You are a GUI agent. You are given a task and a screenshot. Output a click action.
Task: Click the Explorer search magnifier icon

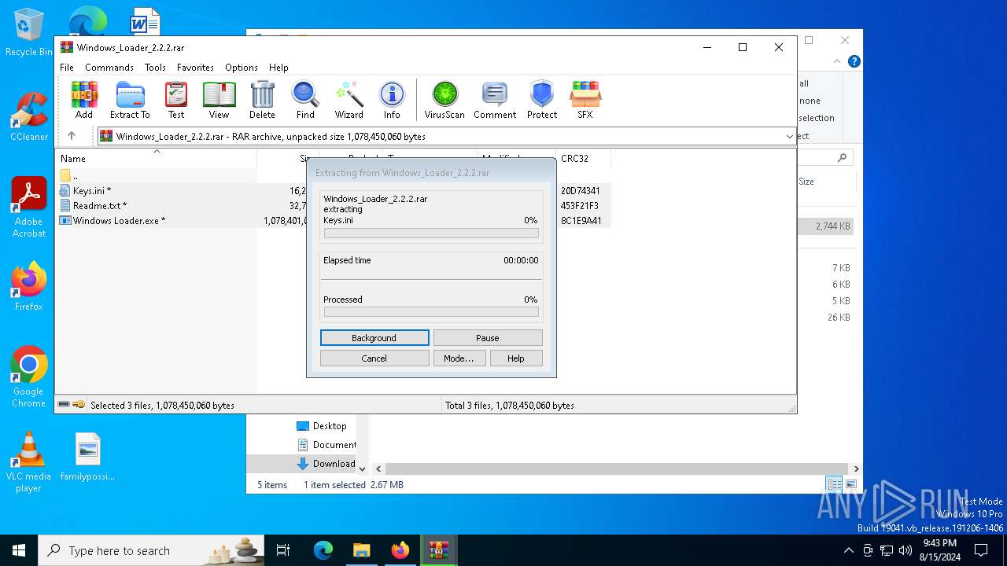click(x=842, y=158)
